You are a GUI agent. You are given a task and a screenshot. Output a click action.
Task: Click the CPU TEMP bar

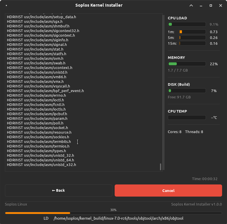point(187,117)
